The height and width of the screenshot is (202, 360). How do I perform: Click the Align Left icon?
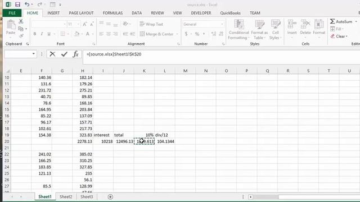pos(101,34)
